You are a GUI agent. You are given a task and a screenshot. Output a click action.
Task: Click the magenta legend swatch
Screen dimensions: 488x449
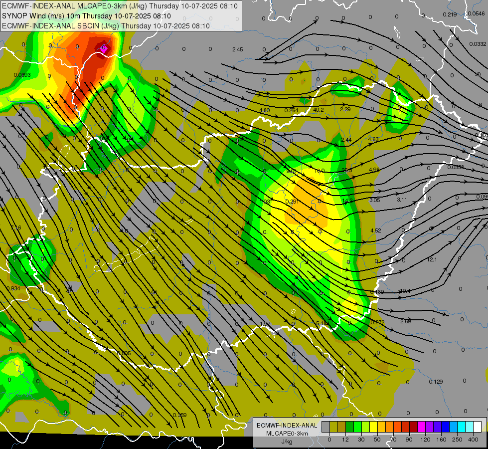pyautogui.click(x=421, y=427)
